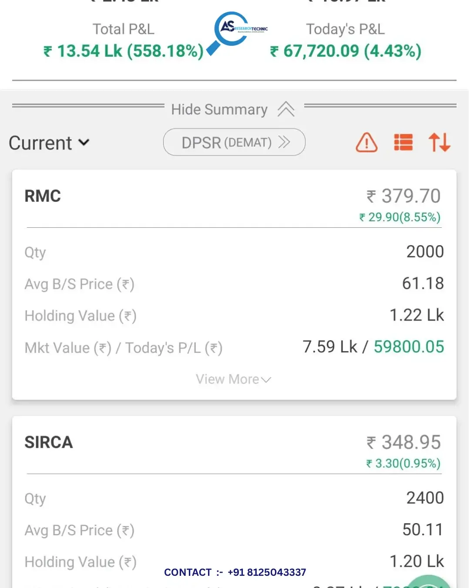Screen dimensions: 470x588
Task: Open the RMC stock holding
Action: (x=43, y=196)
